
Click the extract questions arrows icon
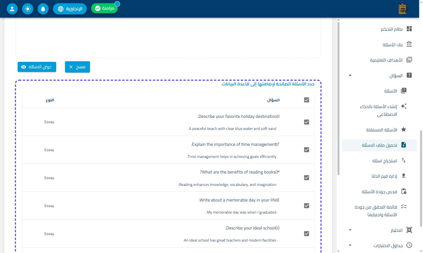[x=404, y=161]
